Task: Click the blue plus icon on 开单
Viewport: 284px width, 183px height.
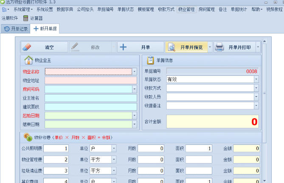Action: coord(123,47)
